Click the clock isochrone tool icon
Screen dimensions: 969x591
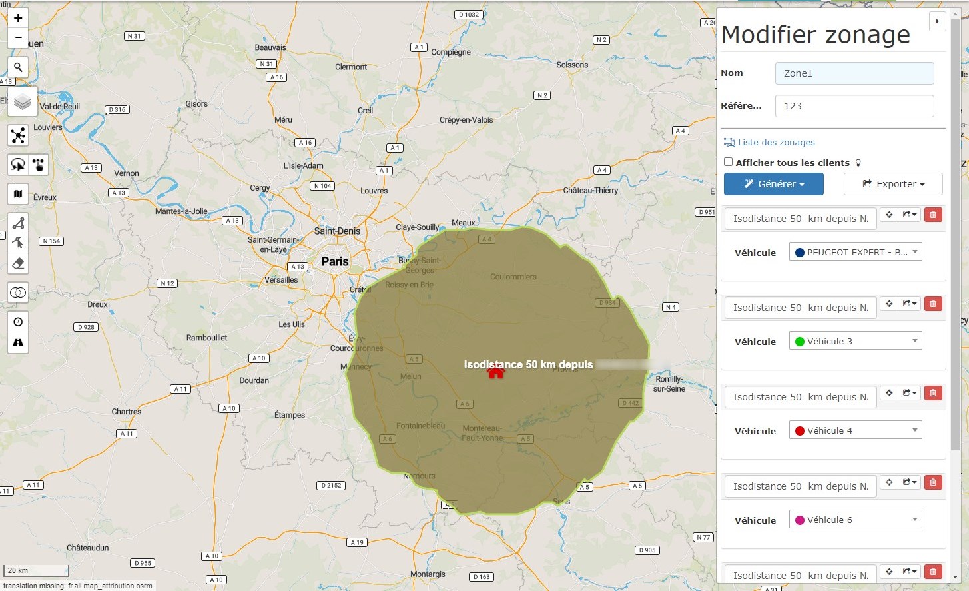click(18, 322)
